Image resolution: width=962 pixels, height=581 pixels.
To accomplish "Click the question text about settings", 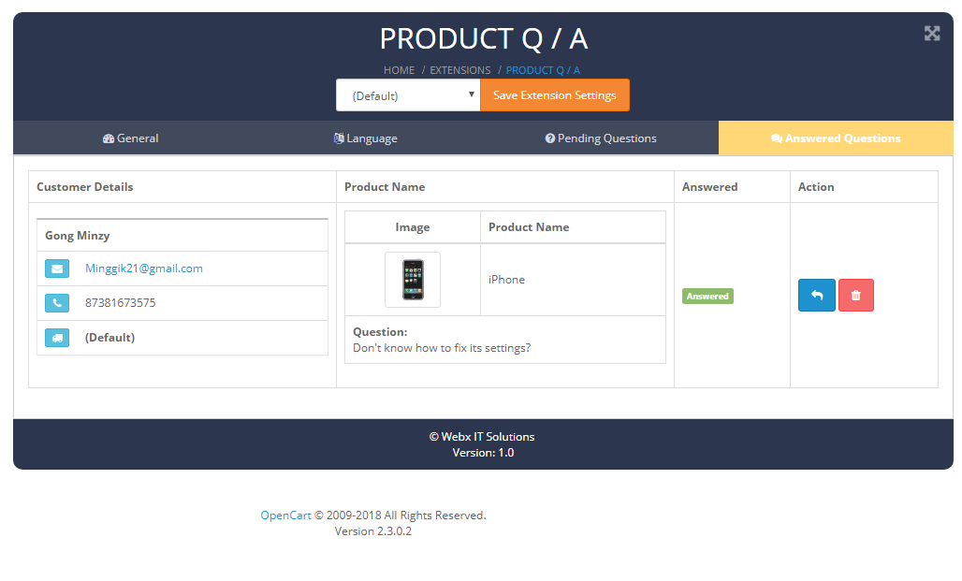I will pyautogui.click(x=442, y=348).
